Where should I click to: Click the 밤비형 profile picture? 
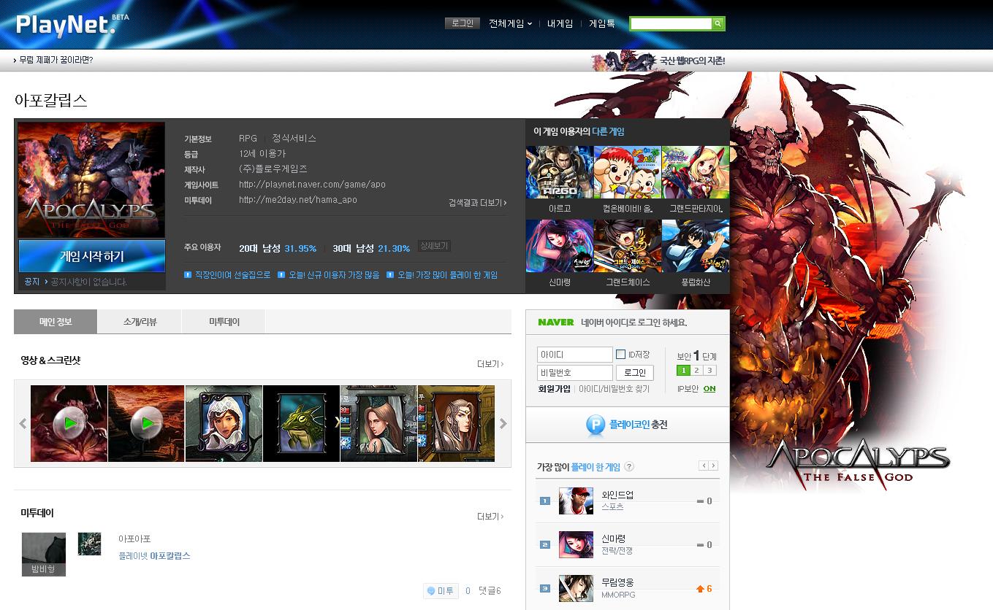point(44,554)
